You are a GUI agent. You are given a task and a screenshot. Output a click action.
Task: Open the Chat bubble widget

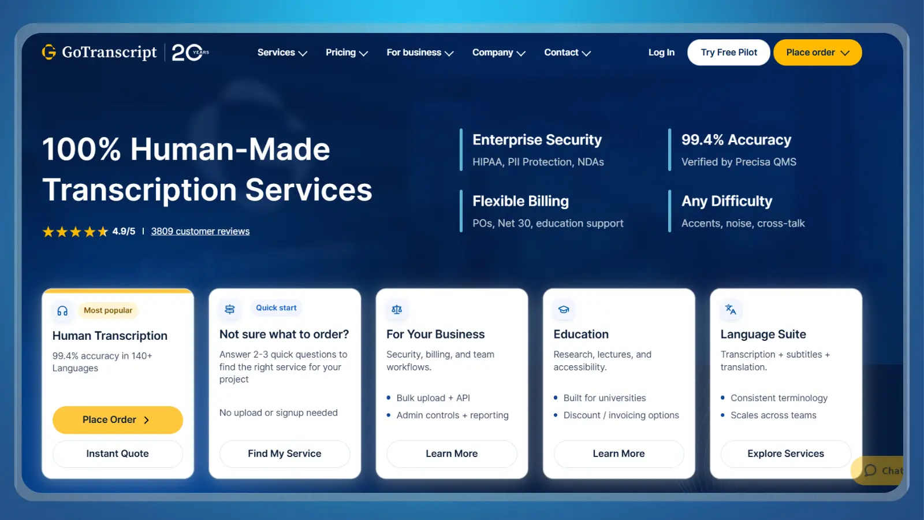(878, 470)
